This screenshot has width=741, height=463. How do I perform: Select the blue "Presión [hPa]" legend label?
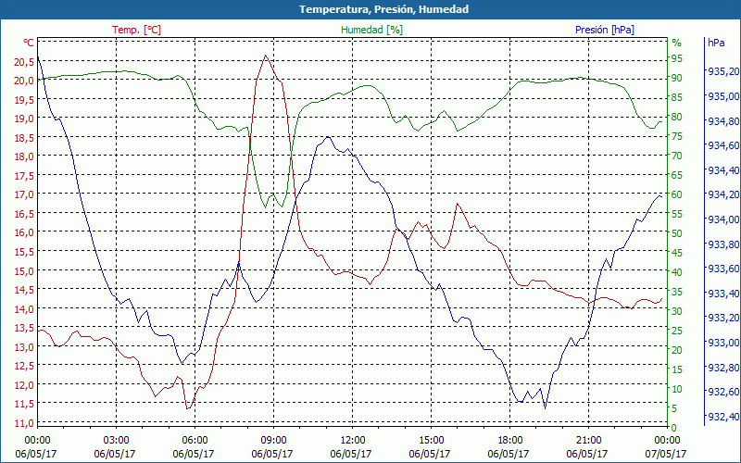pyautogui.click(x=605, y=30)
